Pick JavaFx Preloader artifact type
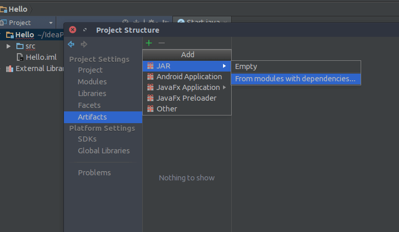This screenshot has height=232, width=399. point(186,98)
